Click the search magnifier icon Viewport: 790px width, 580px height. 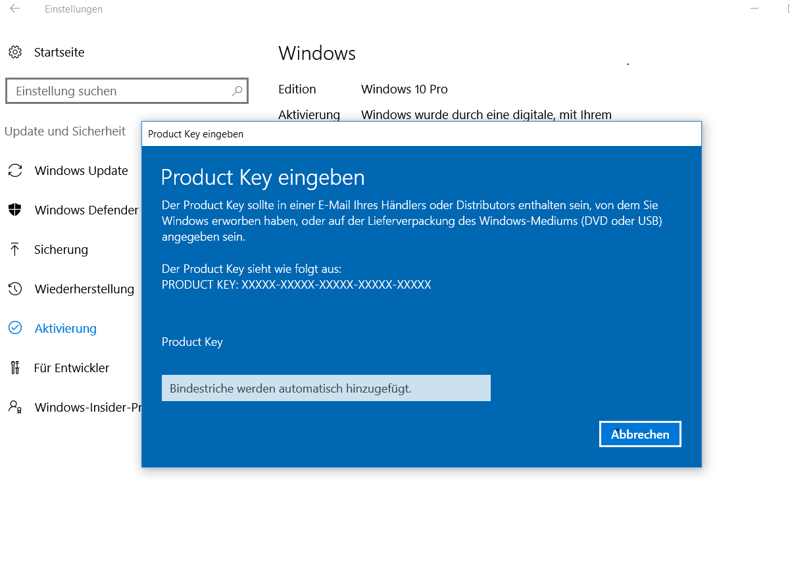point(237,91)
